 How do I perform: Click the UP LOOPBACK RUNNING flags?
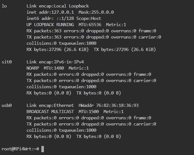(50, 25)
